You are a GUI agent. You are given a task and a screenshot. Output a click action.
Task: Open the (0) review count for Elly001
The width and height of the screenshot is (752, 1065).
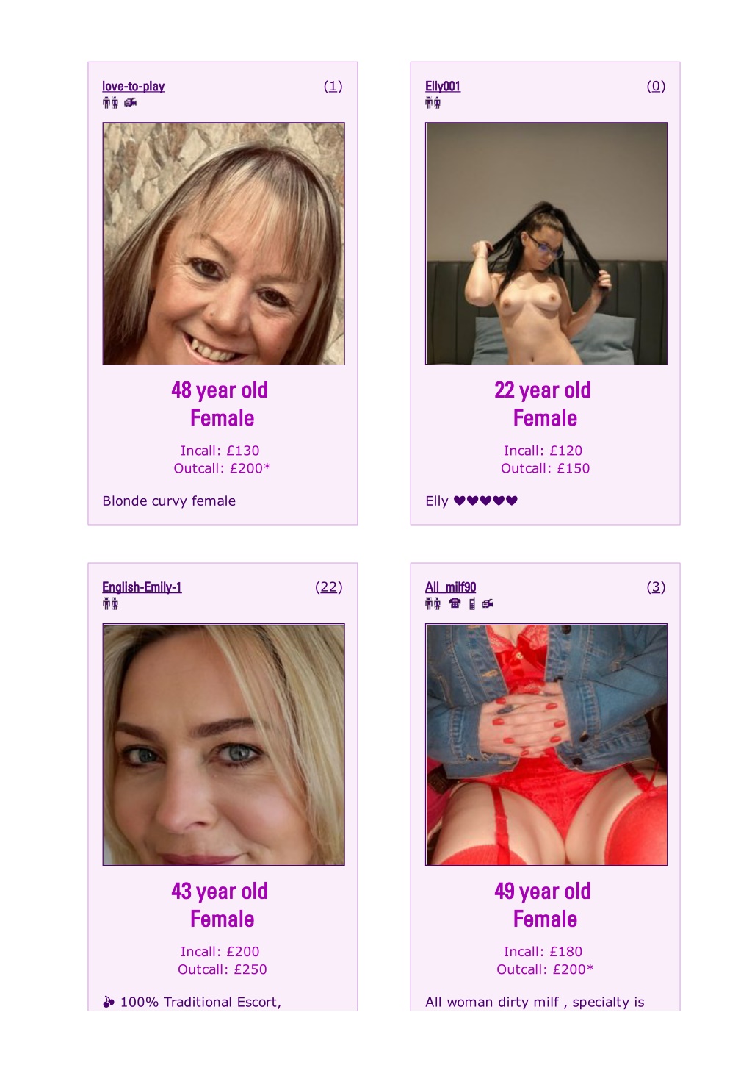[656, 86]
